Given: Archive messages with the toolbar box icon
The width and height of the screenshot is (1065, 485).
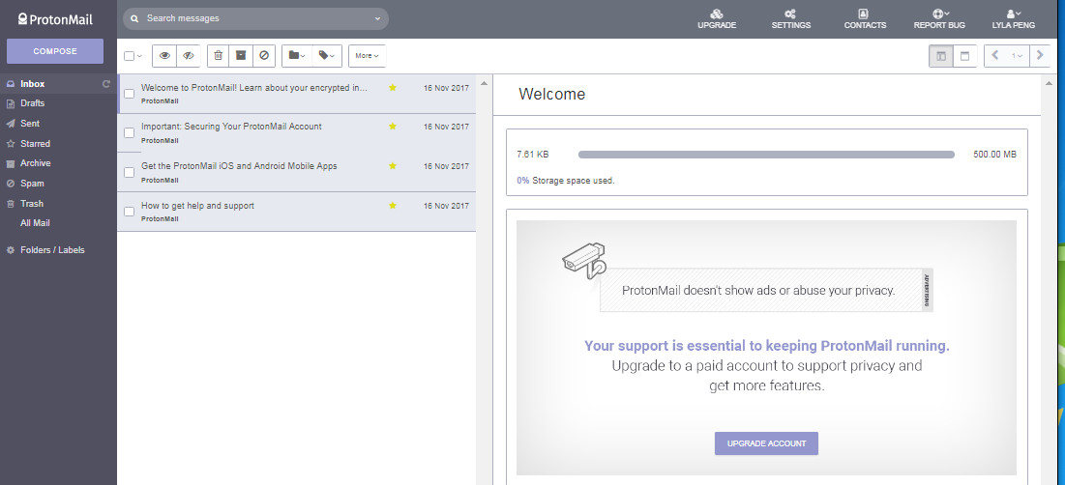Looking at the screenshot, I should click(241, 56).
